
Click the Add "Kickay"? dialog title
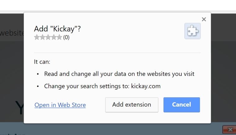[57, 29]
